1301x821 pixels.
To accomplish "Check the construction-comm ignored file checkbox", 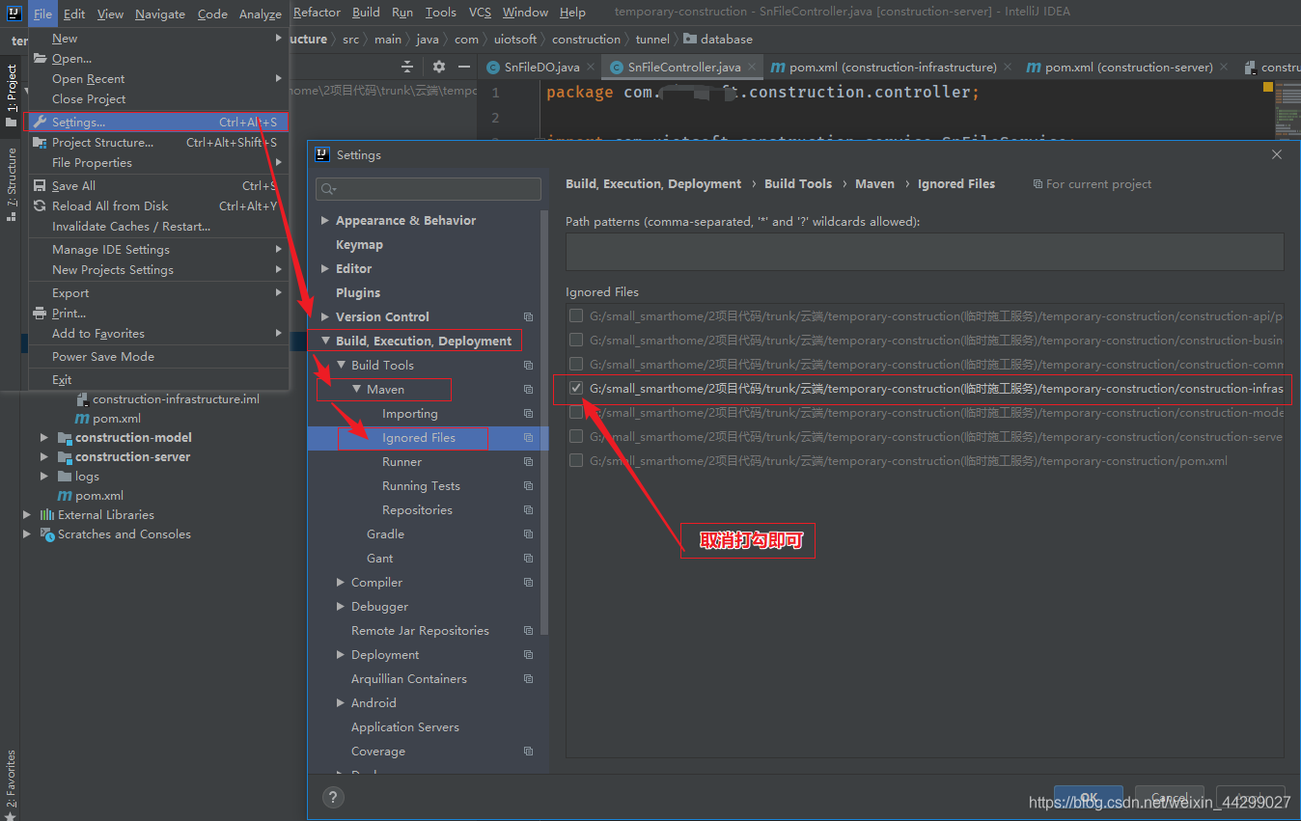I will point(576,364).
